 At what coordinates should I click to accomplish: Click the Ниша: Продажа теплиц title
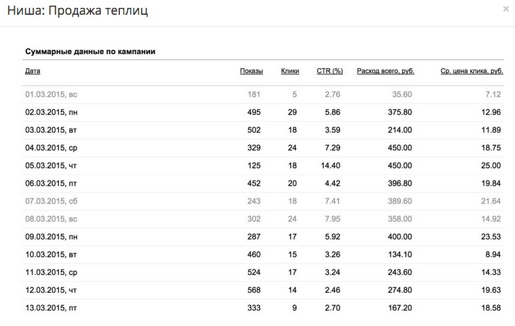click(77, 10)
